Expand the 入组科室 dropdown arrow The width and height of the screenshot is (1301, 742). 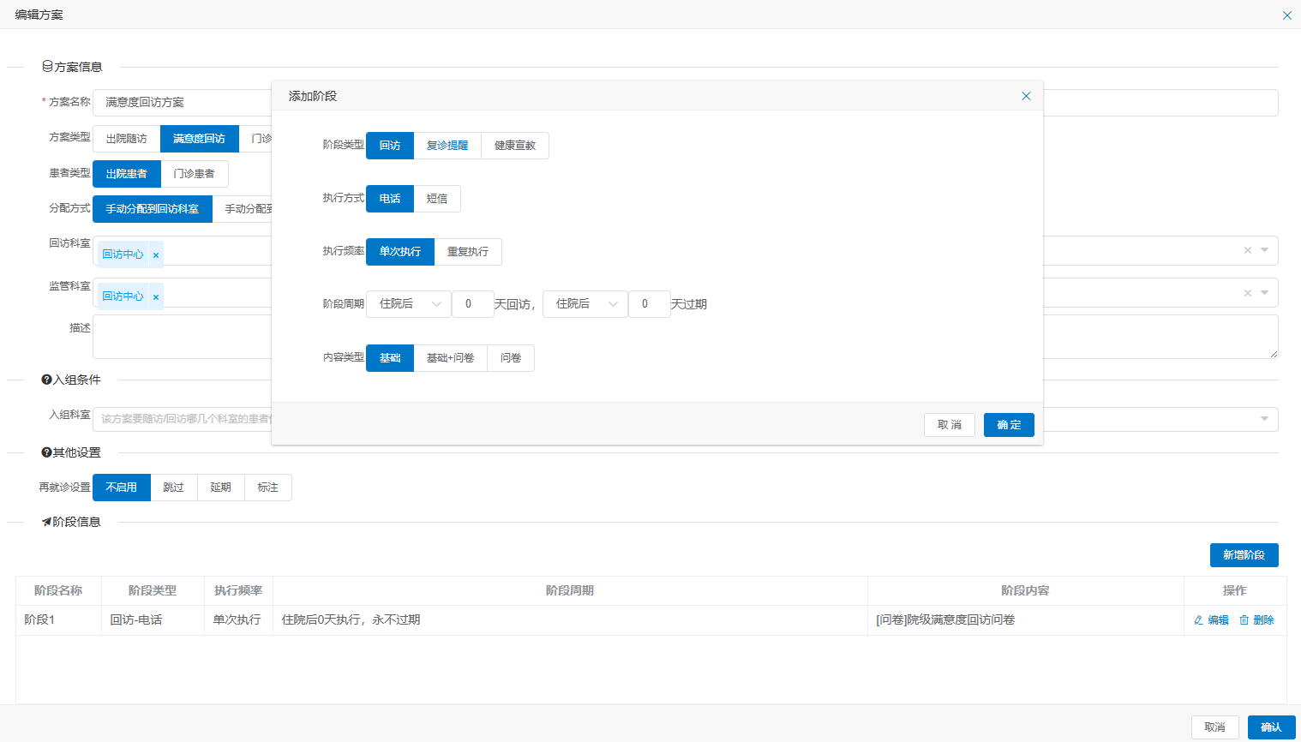click(x=1264, y=419)
